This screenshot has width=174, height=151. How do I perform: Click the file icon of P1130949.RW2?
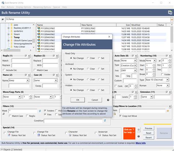(x=39, y=37)
